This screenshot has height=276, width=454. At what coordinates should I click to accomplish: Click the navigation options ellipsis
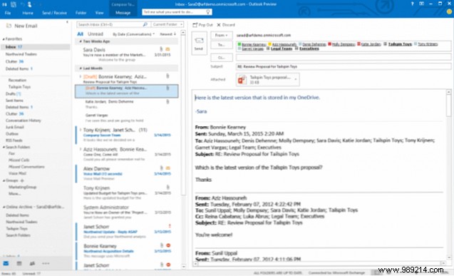(x=46, y=264)
